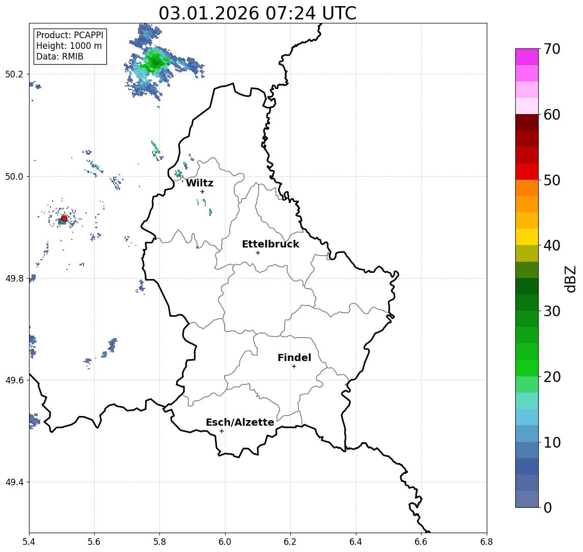Click the colorbar tick label 40
The height and width of the screenshot is (552, 583).
pos(552,245)
